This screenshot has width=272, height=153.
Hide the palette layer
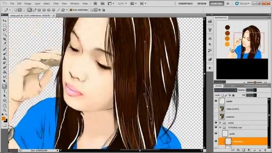tap(216, 101)
